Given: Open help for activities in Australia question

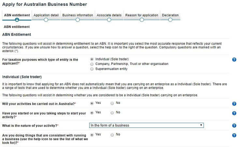Looking at the screenshot, I should (234, 104).
